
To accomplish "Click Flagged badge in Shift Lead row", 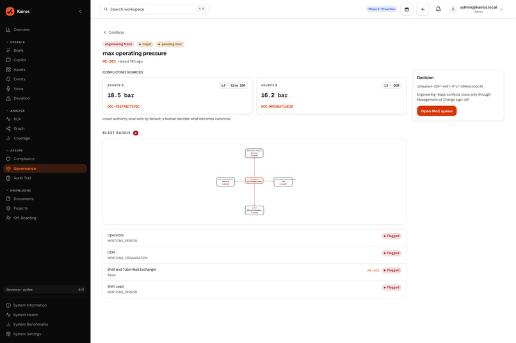I will (x=391, y=287).
